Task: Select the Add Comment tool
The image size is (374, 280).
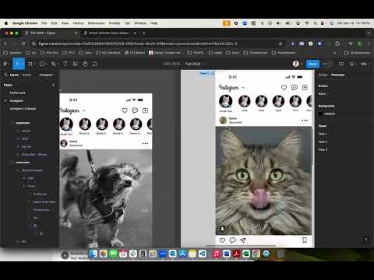Action: click(95, 64)
